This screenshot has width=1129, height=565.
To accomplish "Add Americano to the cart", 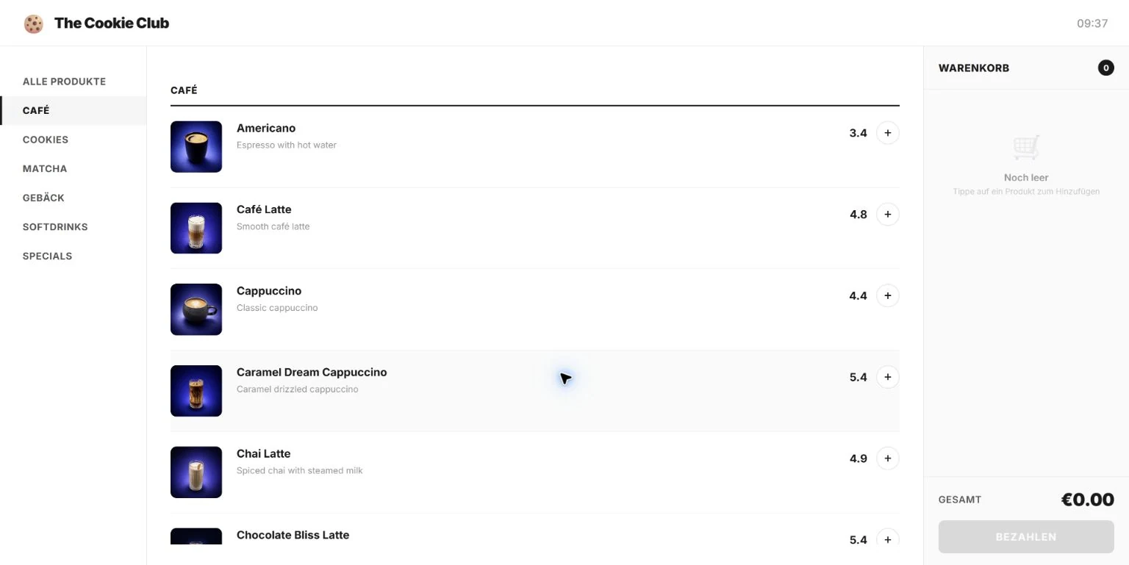I will [x=887, y=133].
